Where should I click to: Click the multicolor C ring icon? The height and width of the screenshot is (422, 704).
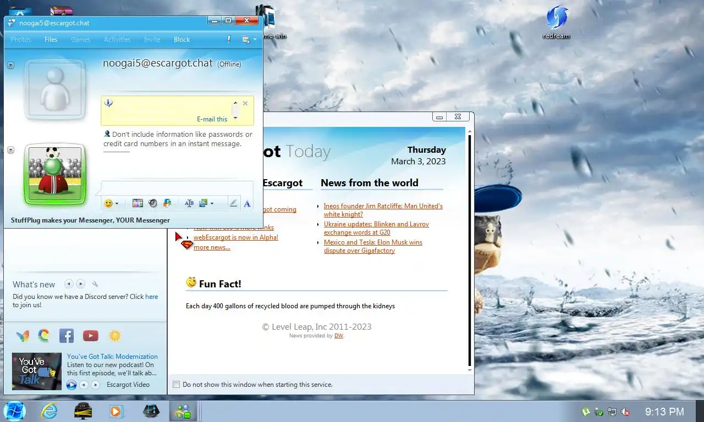coord(44,335)
